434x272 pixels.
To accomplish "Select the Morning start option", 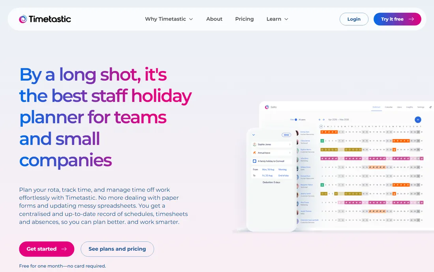I will [x=282, y=170].
